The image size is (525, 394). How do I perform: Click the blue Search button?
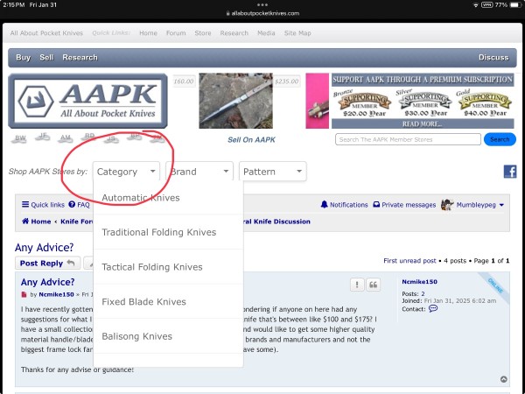point(500,139)
